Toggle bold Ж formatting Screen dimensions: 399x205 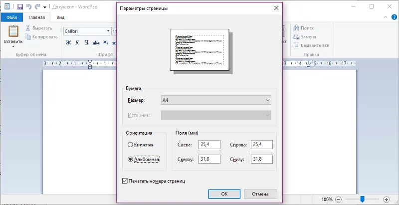[x=68, y=43]
